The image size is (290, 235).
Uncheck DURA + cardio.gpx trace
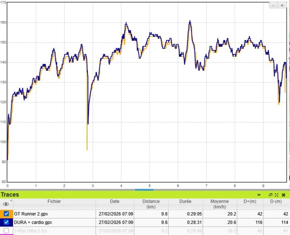click(6, 222)
